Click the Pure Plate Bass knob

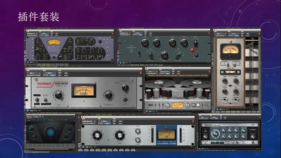click(225, 81)
